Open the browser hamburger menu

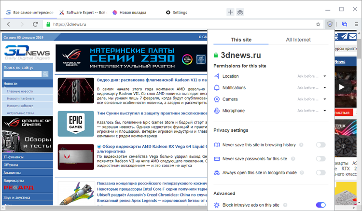tap(357, 24)
